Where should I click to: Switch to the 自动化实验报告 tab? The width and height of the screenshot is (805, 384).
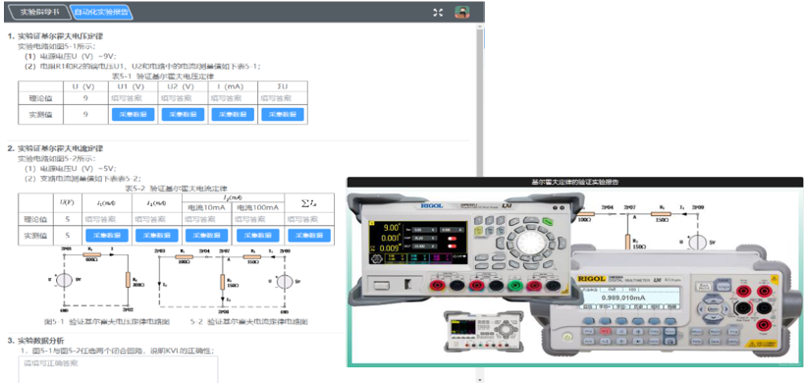pyautogui.click(x=101, y=12)
